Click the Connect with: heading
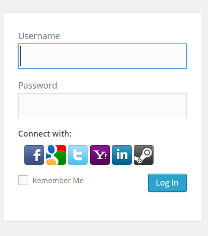 tap(45, 134)
